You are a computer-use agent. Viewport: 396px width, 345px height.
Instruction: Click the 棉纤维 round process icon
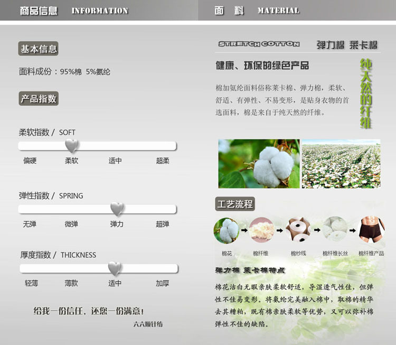pos(262,230)
